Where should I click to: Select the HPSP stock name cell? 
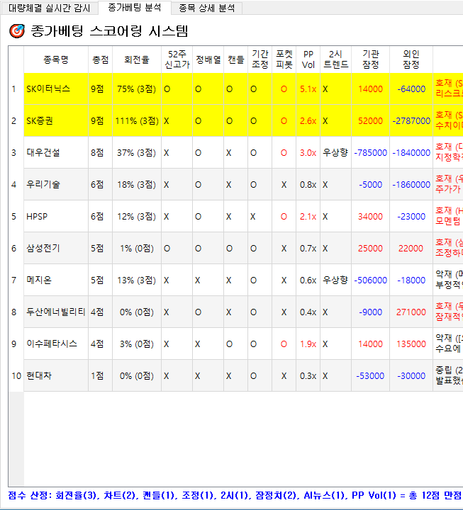pos(56,216)
